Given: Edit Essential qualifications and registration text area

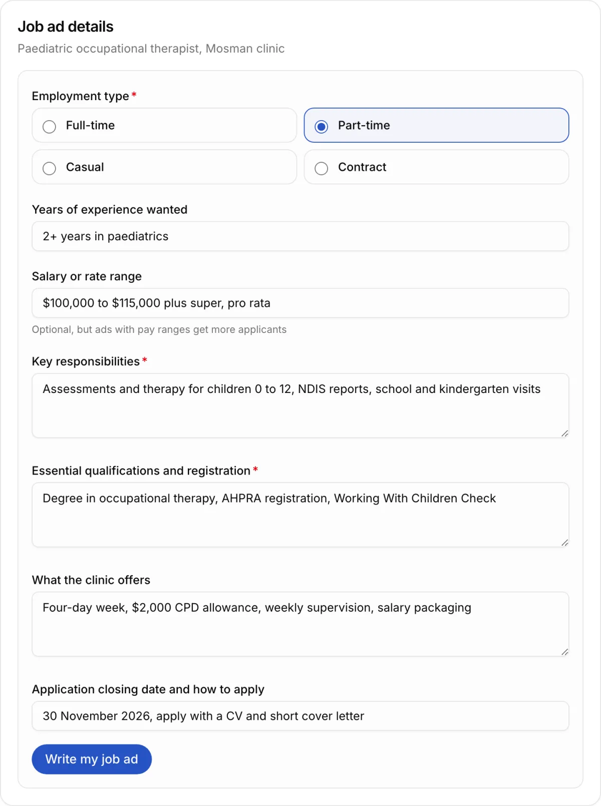Looking at the screenshot, I should pos(300,515).
